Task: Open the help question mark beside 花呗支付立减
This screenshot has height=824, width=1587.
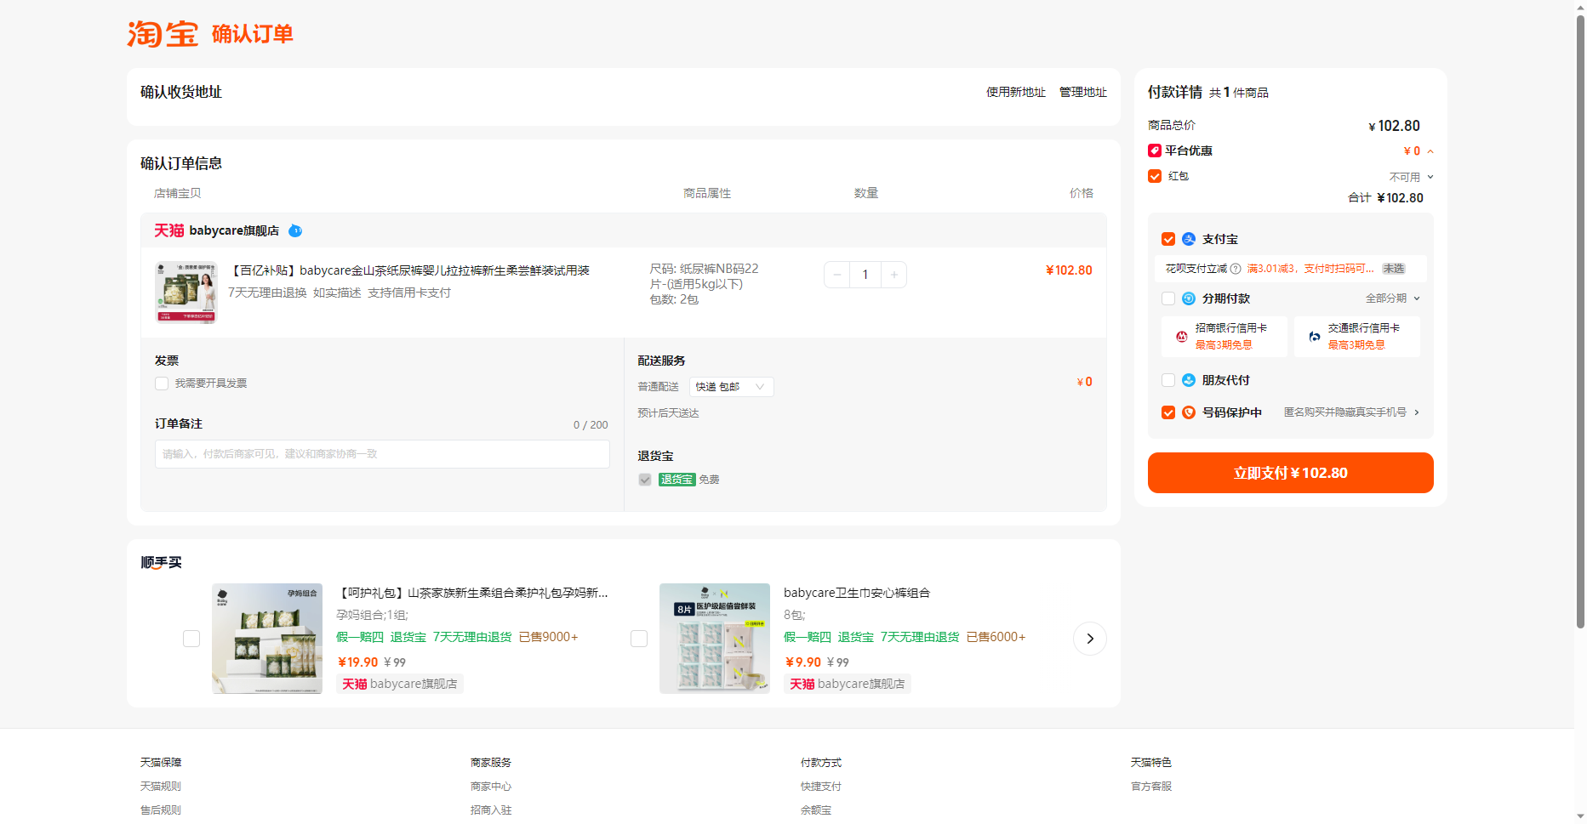Action: (1236, 269)
